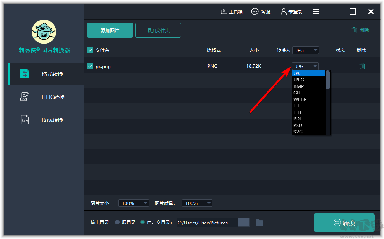This screenshot has width=384, height=239.
Task: Click the 未登录 login user icon
Action: coord(284,11)
